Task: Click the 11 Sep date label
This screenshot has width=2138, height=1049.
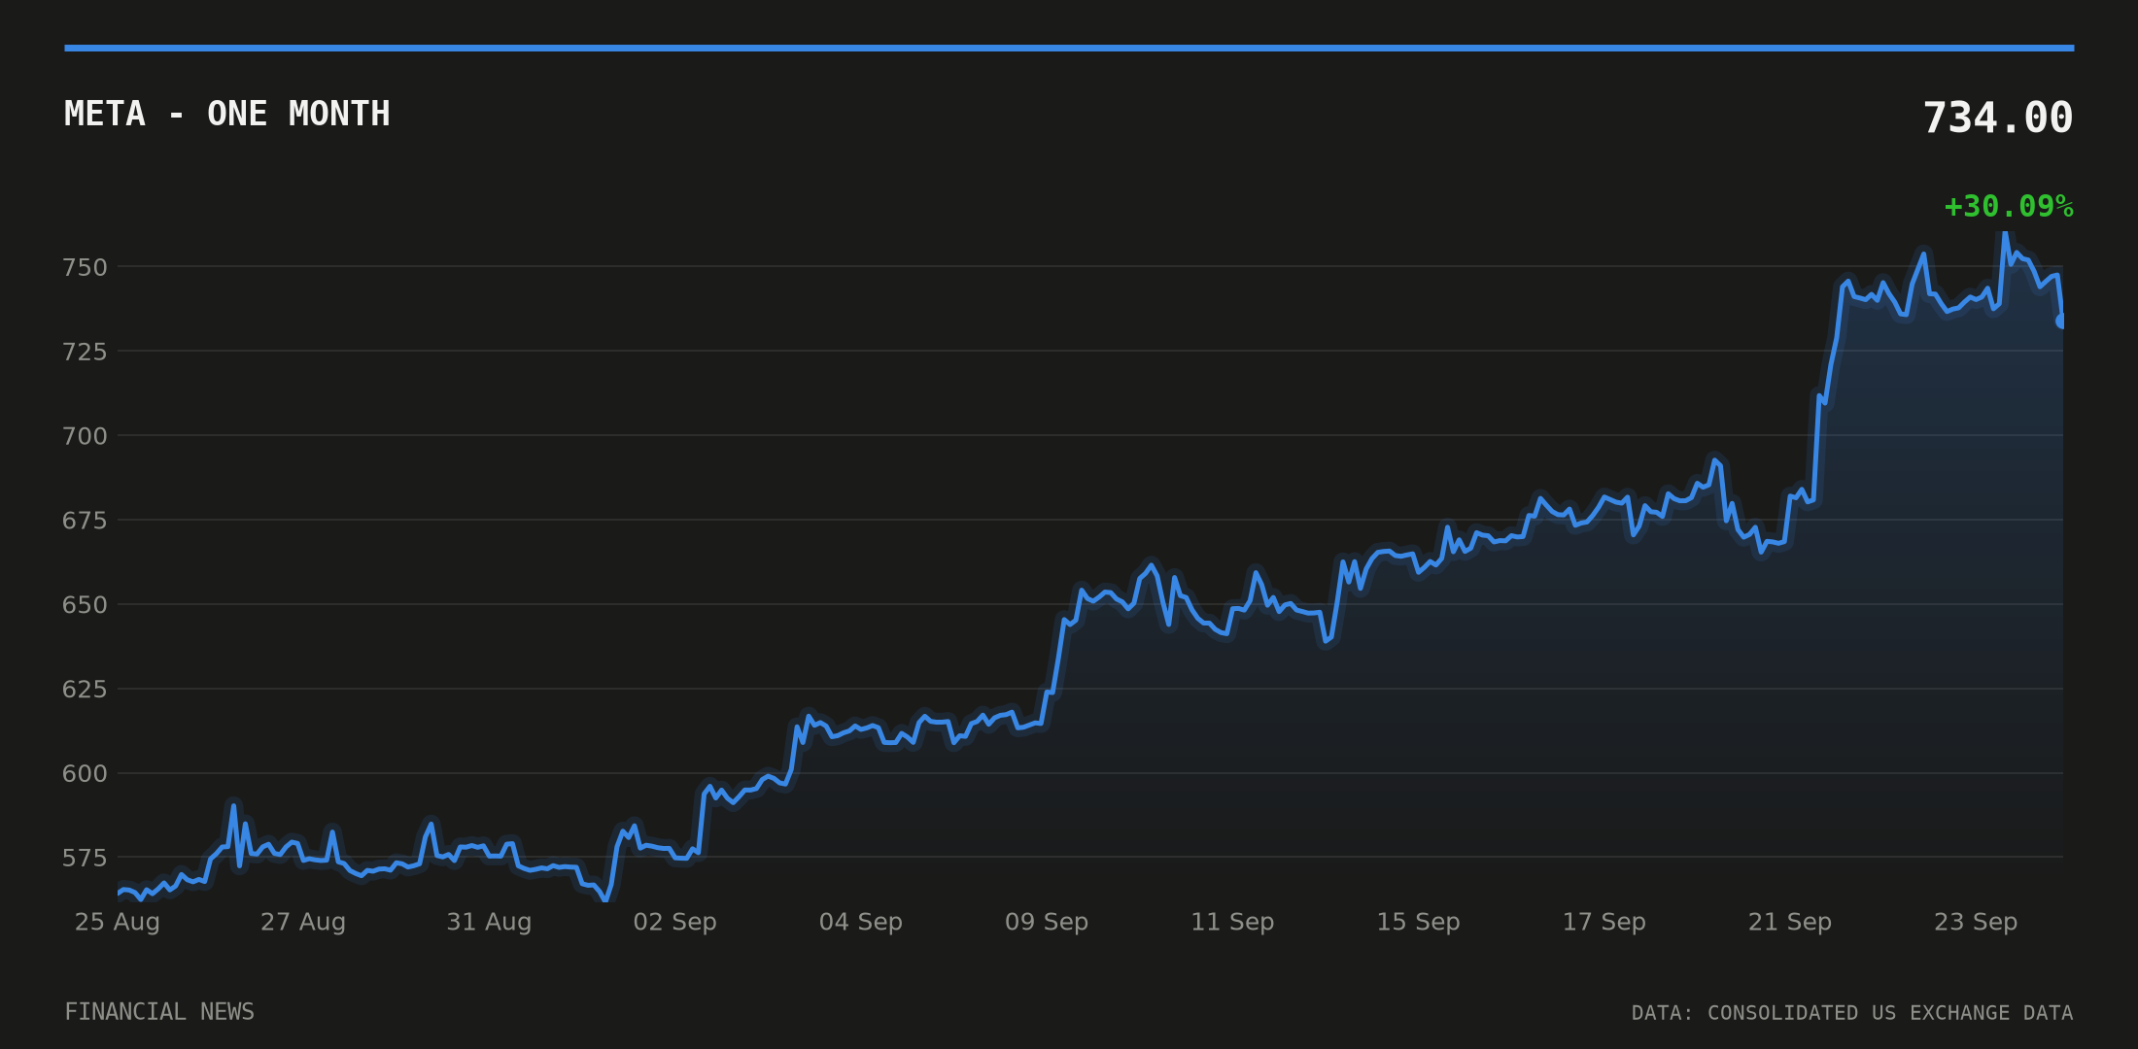Action: (1232, 922)
